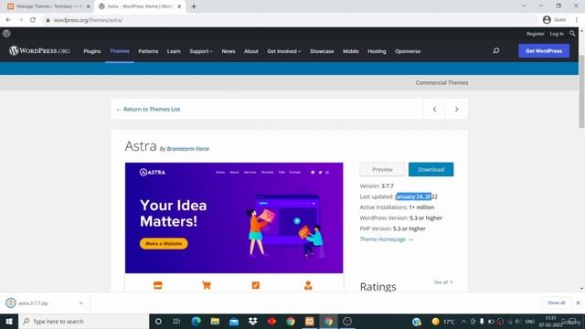Image resolution: width=585 pixels, height=329 pixels.
Task: Go to WordPress.org home logo
Action: click(x=39, y=51)
